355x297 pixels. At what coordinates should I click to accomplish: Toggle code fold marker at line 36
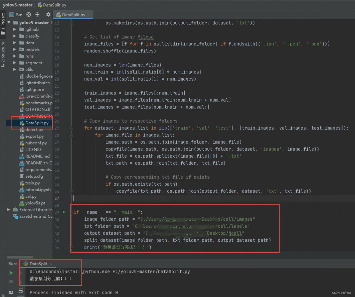(72, 191)
